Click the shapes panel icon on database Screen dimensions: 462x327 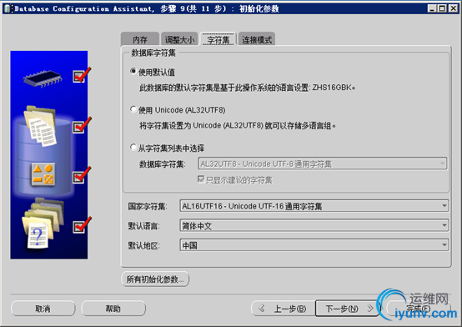[43, 174]
